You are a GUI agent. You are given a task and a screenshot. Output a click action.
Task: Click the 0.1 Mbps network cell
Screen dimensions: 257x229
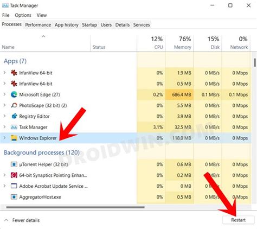[x=236, y=94]
